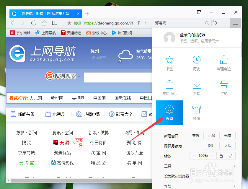Screen dimensions: 248x189
Task: Close the 上网导航 tab
Action: (x=78, y=14)
